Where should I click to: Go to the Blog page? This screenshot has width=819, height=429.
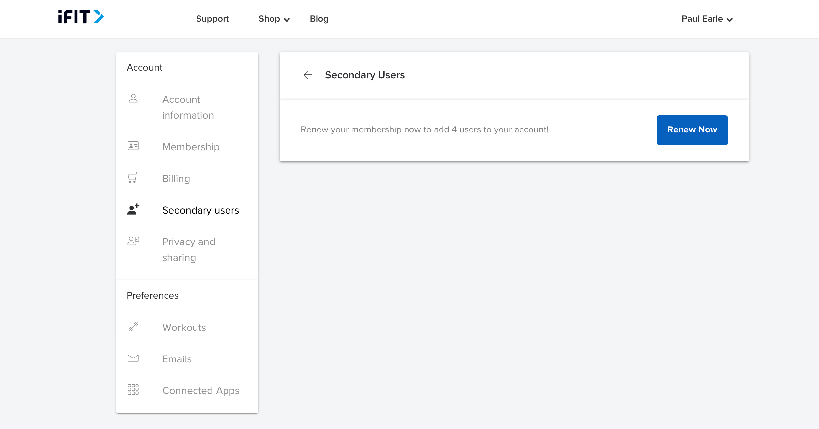click(319, 19)
